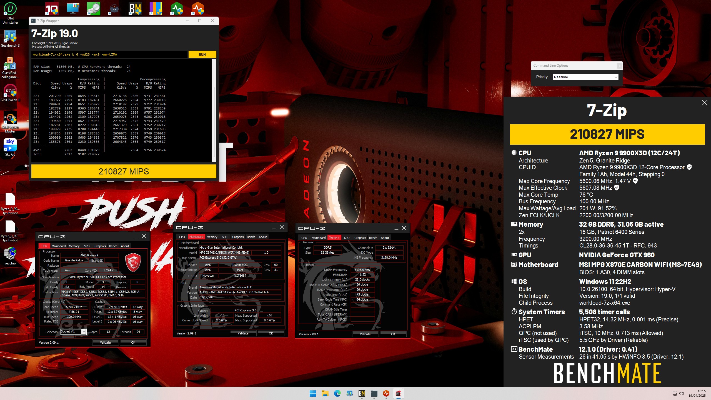Image resolution: width=711 pixels, height=400 pixels.
Task: Open the green hexagon pulse desktop shortcut
Action: 177,9
